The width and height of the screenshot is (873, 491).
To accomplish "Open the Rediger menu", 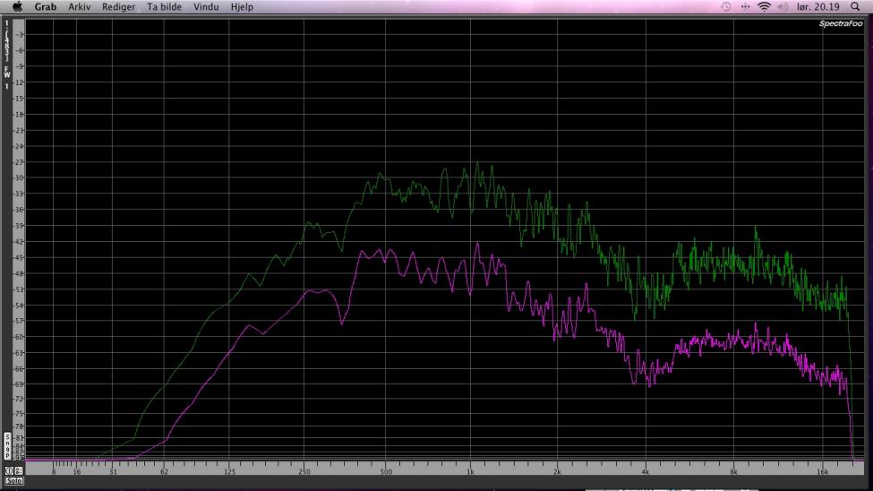I will (118, 6).
